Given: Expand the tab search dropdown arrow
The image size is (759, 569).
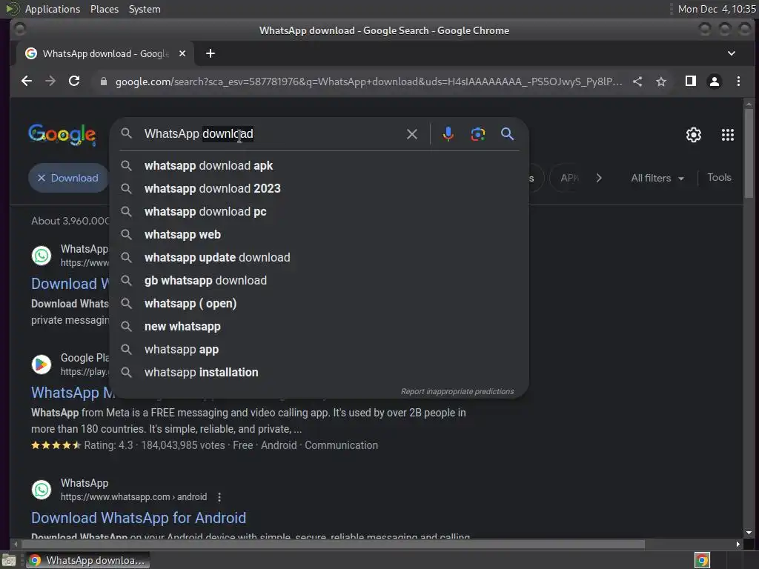Looking at the screenshot, I should 732,53.
